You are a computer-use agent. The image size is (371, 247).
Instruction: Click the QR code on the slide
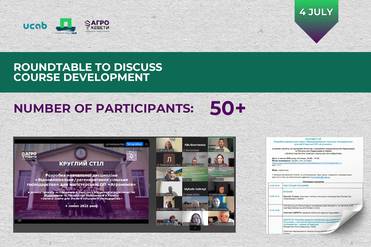[131, 156]
